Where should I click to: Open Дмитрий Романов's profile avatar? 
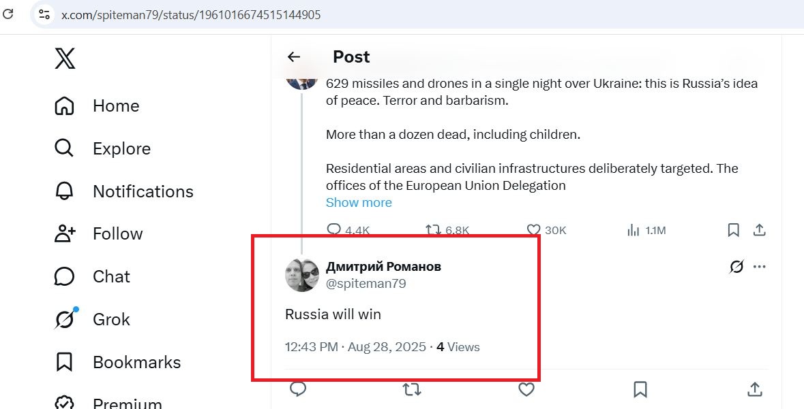(x=302, y=276)
